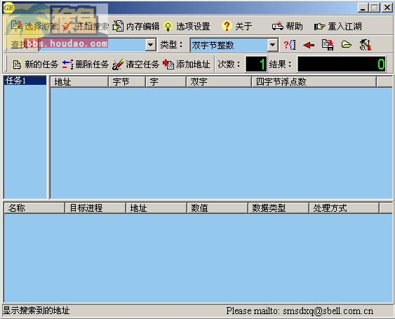Create a new task with 新的任务
Viewport: 395px width, 319px height.
coord(35,65)
